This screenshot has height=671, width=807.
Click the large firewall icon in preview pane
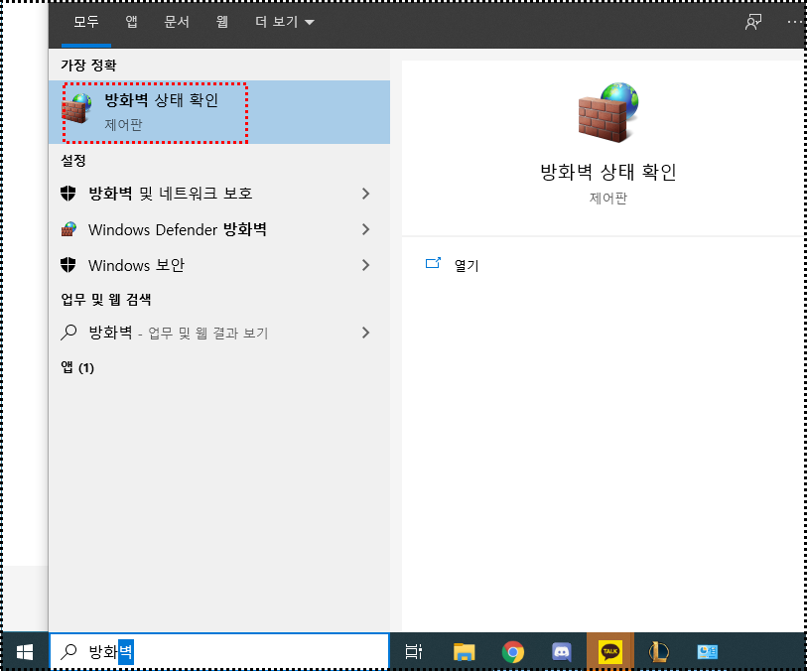click(x=608, y=111)
